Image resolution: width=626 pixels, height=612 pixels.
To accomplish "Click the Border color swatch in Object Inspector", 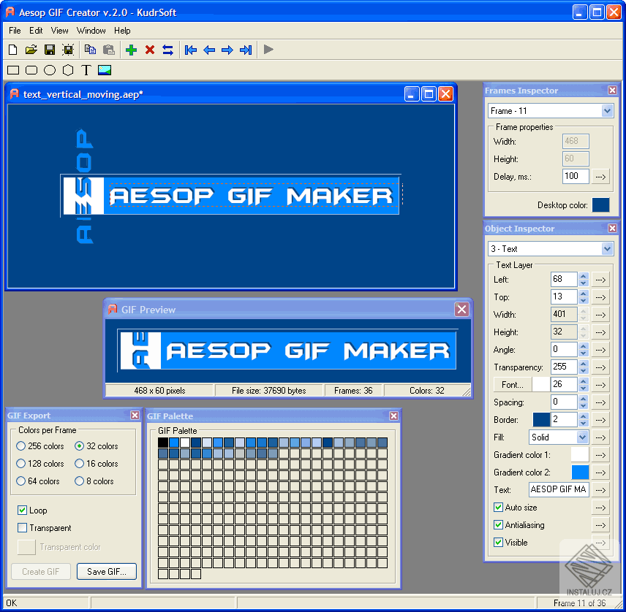I will 540,419.
